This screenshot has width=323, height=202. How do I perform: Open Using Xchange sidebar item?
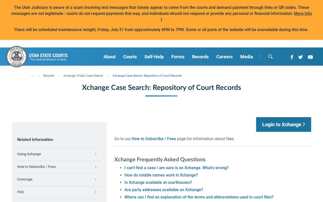click(x=59, y=154)
